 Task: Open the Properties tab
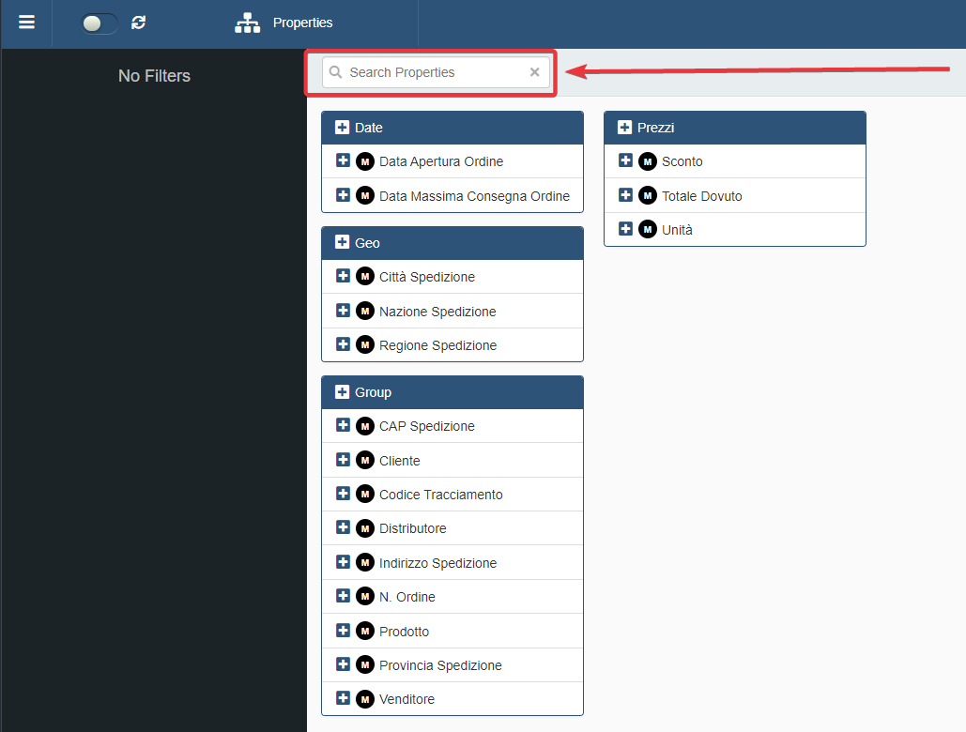[302, 23]
